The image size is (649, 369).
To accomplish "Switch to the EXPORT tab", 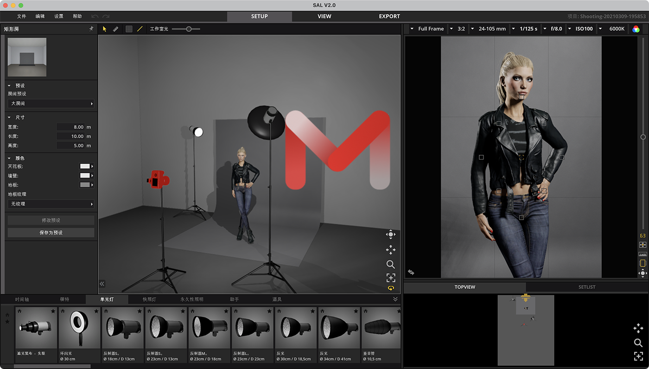I will click(x=389, y=16).
